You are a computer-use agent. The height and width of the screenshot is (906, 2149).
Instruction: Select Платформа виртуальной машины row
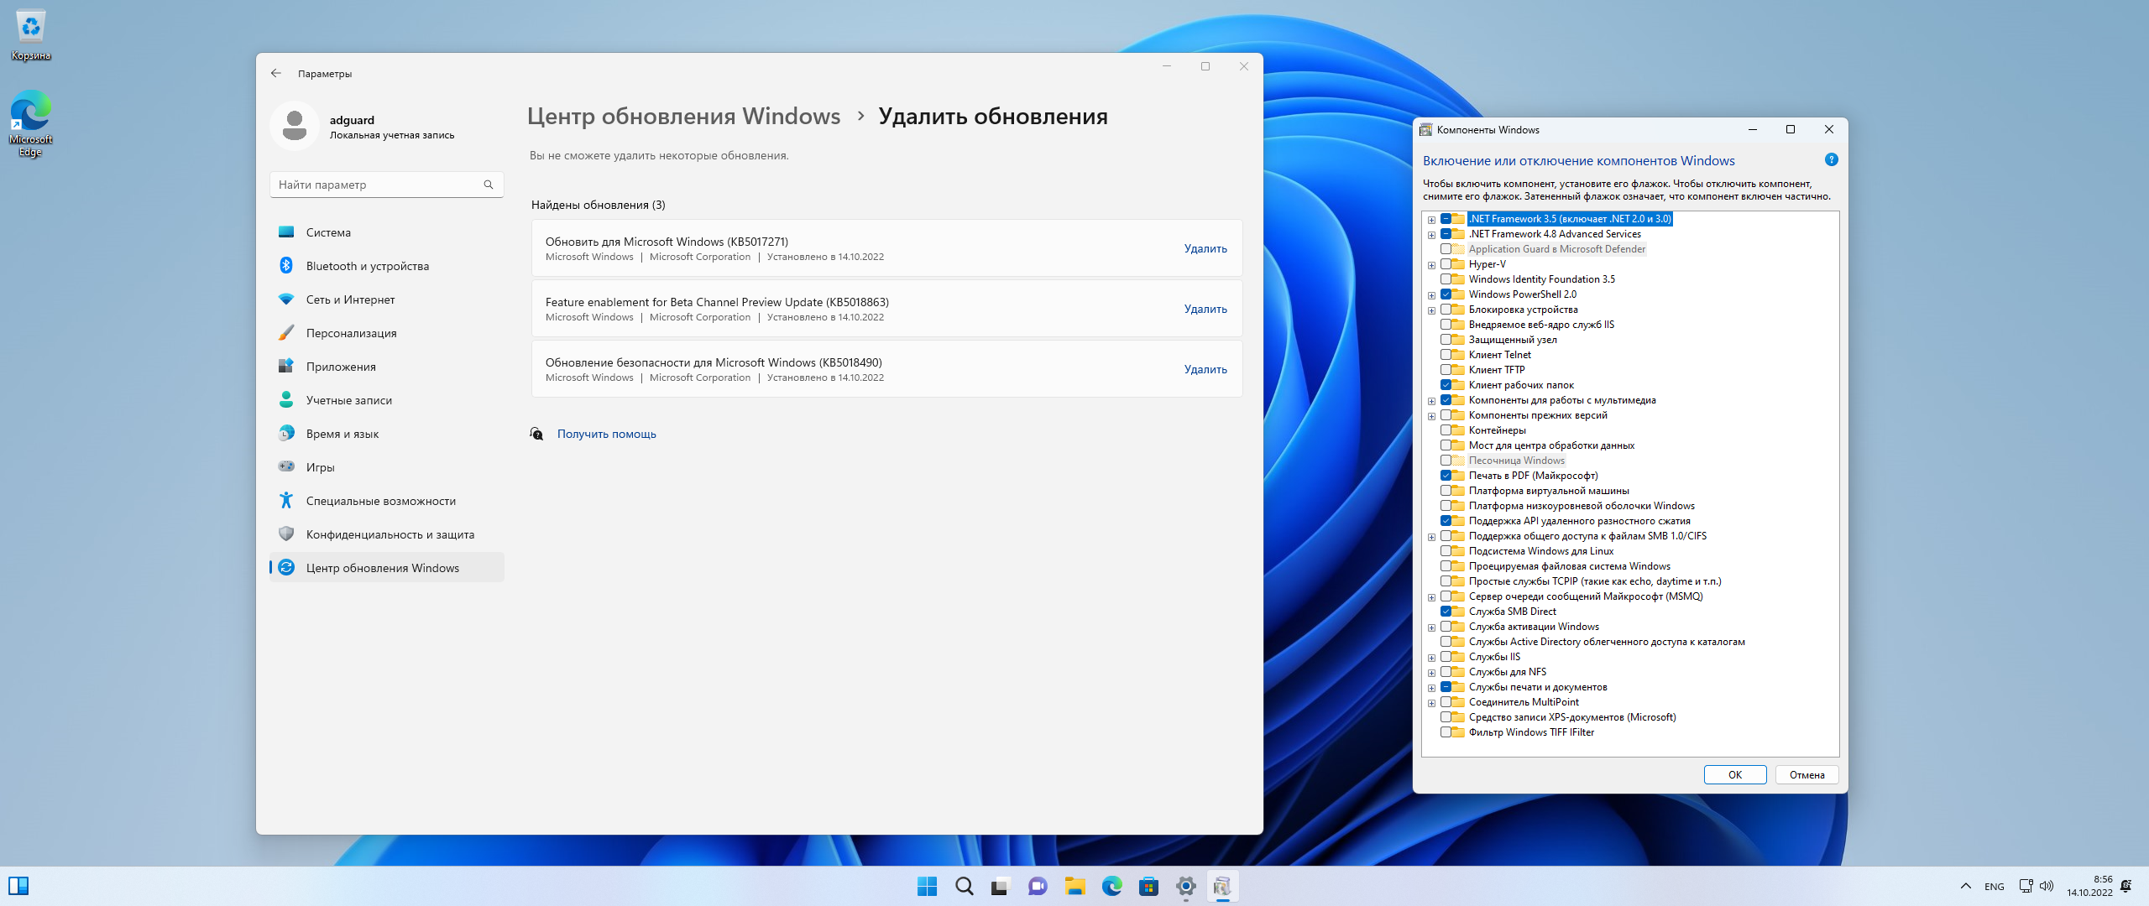(x=1548, y=491)
